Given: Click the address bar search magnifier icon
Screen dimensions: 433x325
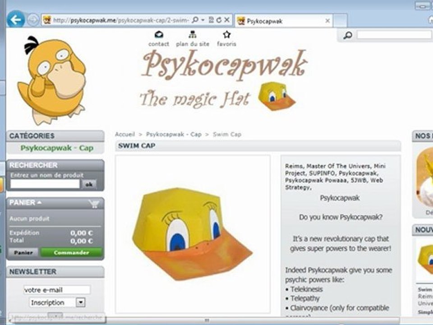Looking at the screenshot, I should click(x=195, y=20).
